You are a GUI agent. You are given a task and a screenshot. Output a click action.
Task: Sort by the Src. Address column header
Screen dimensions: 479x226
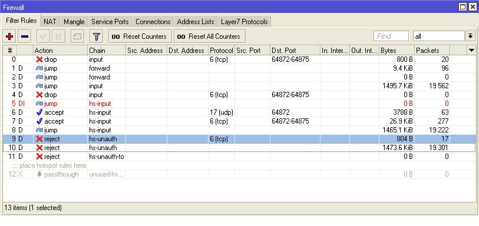146,51
